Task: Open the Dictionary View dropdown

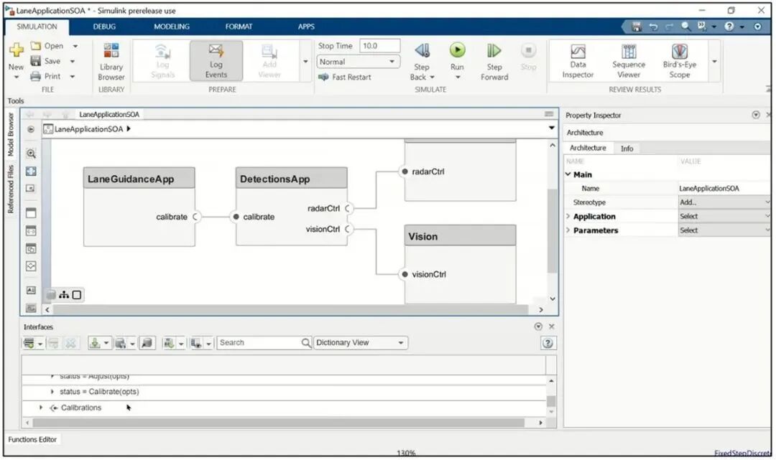Action: 361,342
